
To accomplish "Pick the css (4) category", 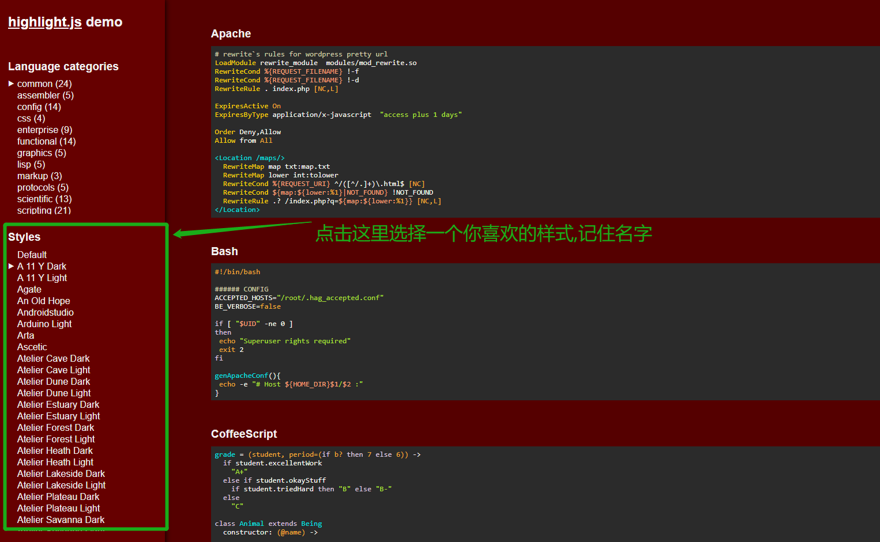I will tap(31, 118).
